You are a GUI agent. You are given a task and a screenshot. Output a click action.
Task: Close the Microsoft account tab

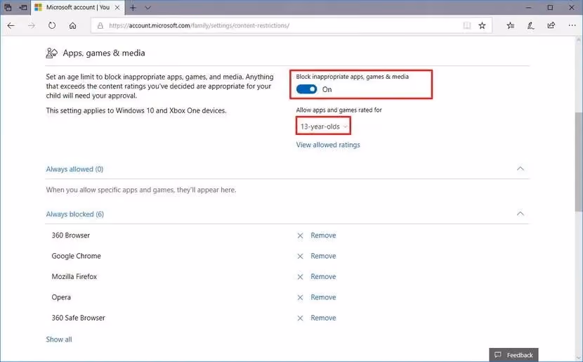coord(117,8)
